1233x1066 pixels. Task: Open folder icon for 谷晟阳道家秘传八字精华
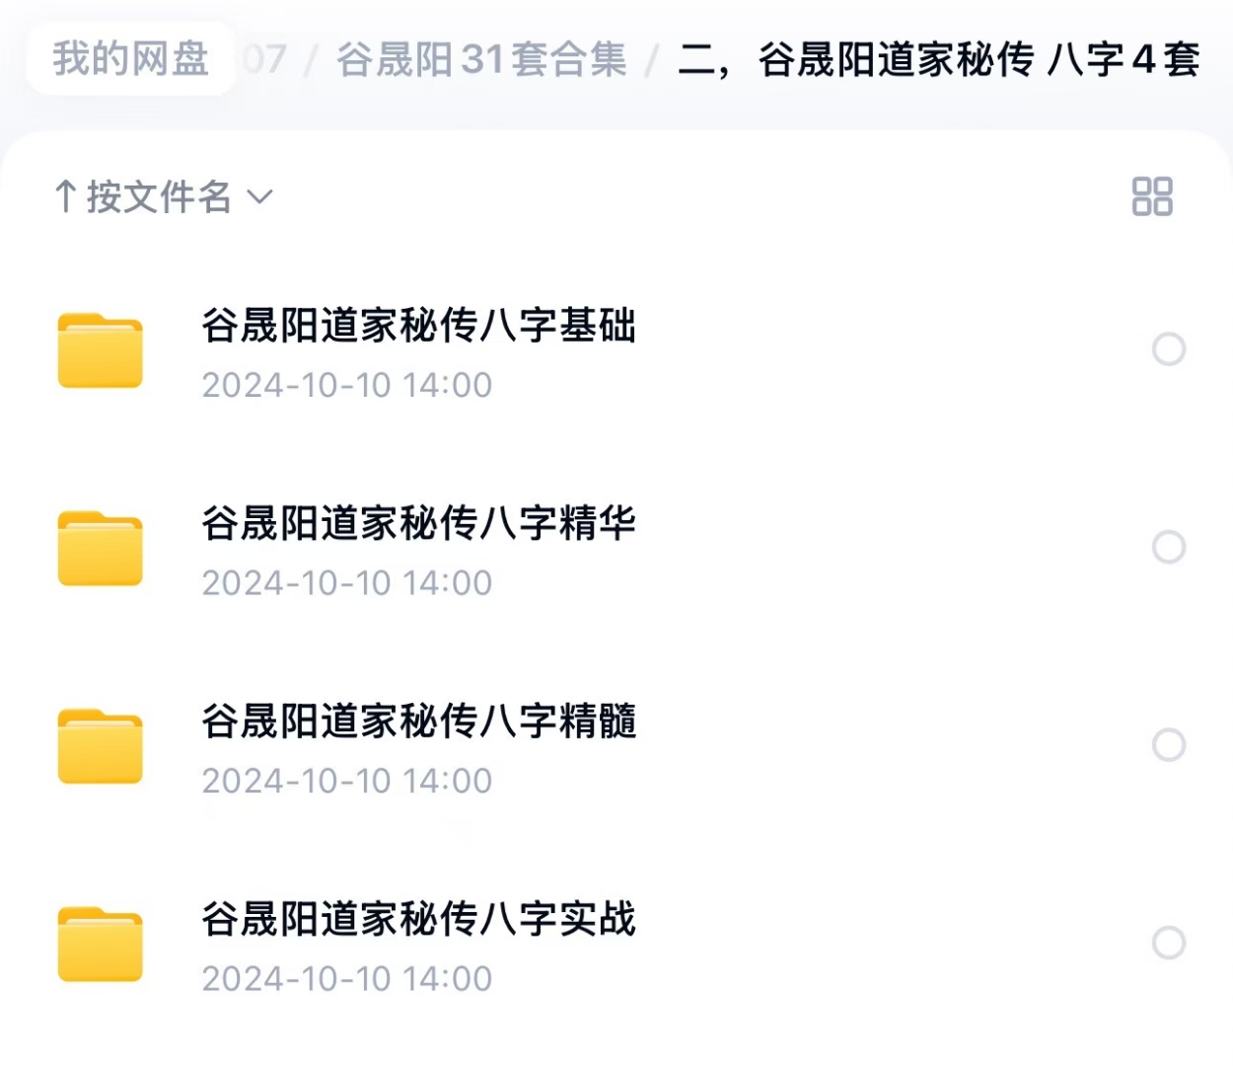click(100, 548)
